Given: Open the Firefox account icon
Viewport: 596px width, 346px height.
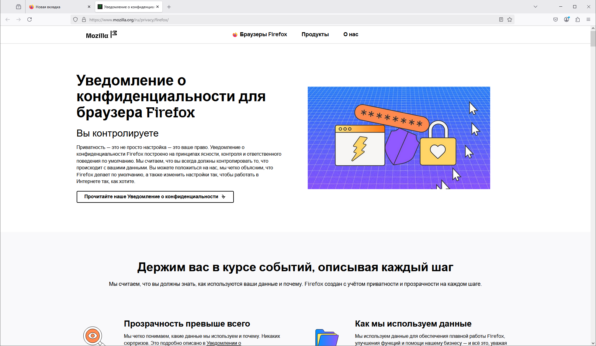Looking at the screenshot, I should pos(567,19).
